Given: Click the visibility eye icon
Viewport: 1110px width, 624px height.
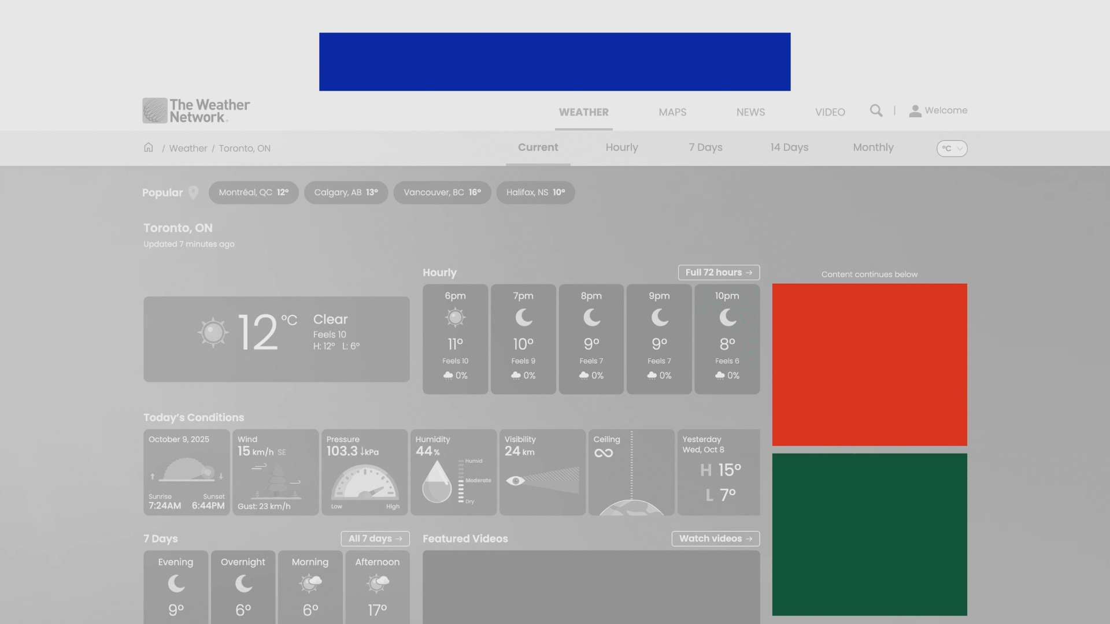Looking at the screenshot, I should point(515,481).
